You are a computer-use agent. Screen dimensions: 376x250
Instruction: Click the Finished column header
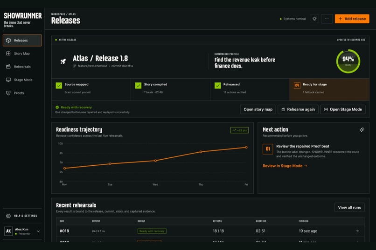304,221
